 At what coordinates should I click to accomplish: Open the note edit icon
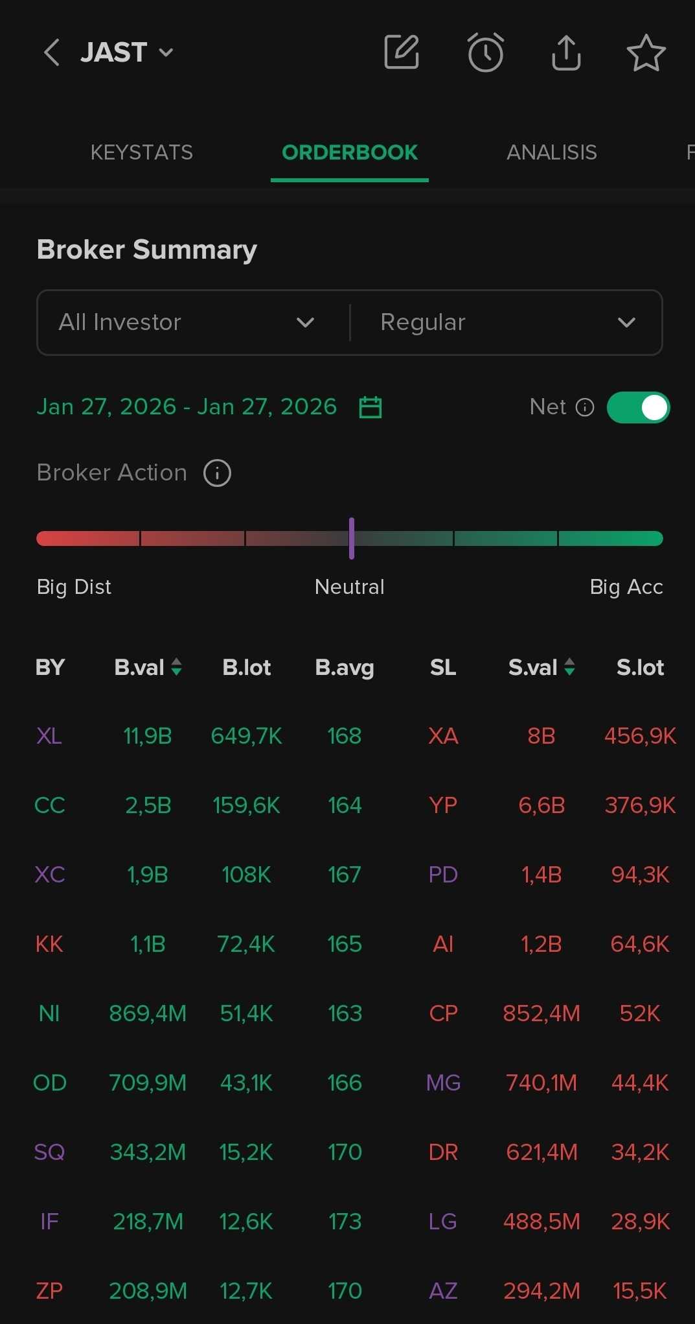402,52
